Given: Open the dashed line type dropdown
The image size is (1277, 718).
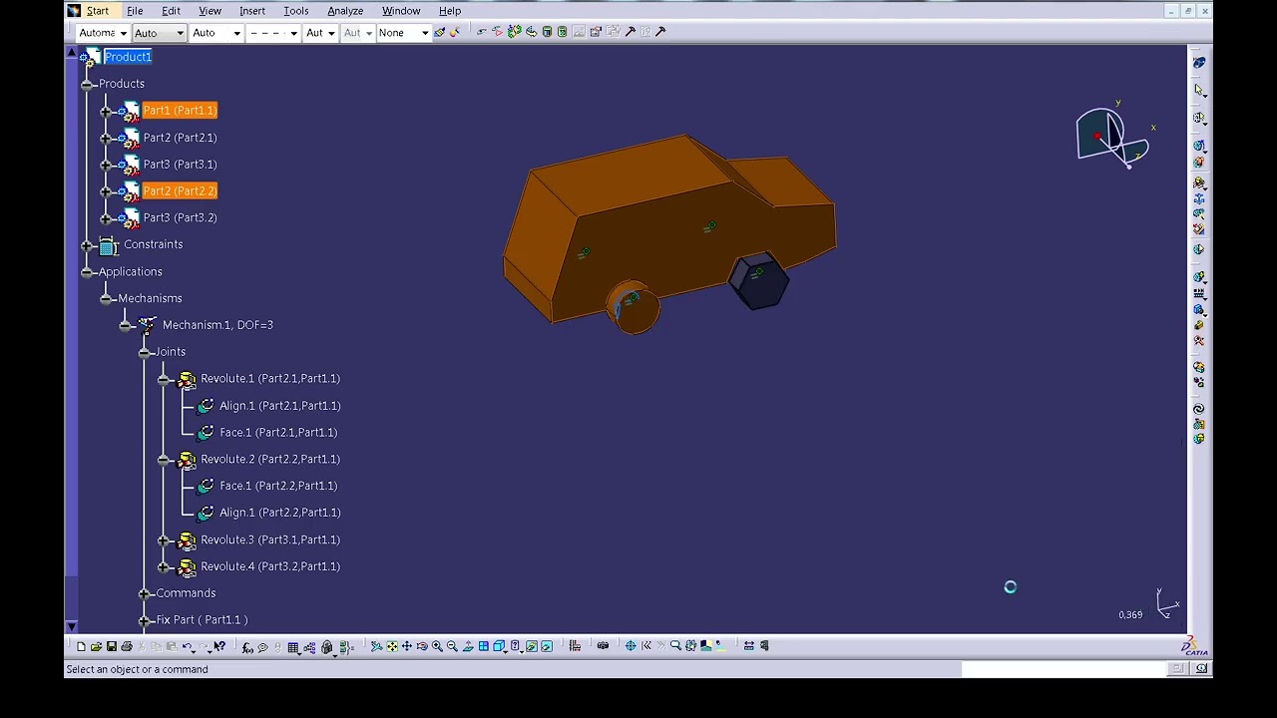Looking at the screenshot, I should click(x=274, y=33).
